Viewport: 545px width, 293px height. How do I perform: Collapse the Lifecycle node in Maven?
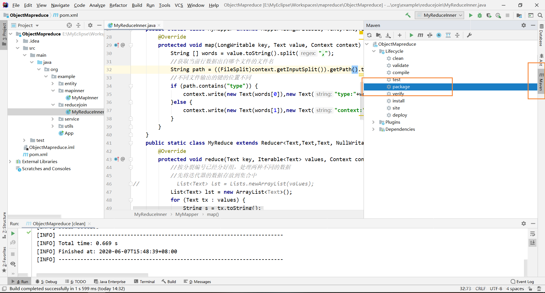pyautogui.click(x=374, y=51)
